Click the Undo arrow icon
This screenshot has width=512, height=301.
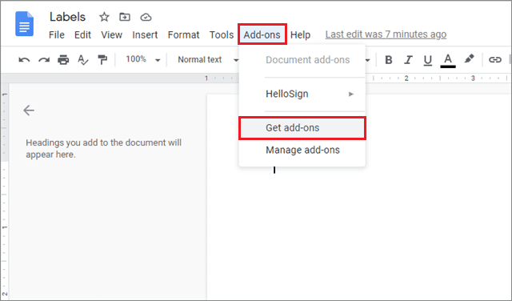point(24,60)
